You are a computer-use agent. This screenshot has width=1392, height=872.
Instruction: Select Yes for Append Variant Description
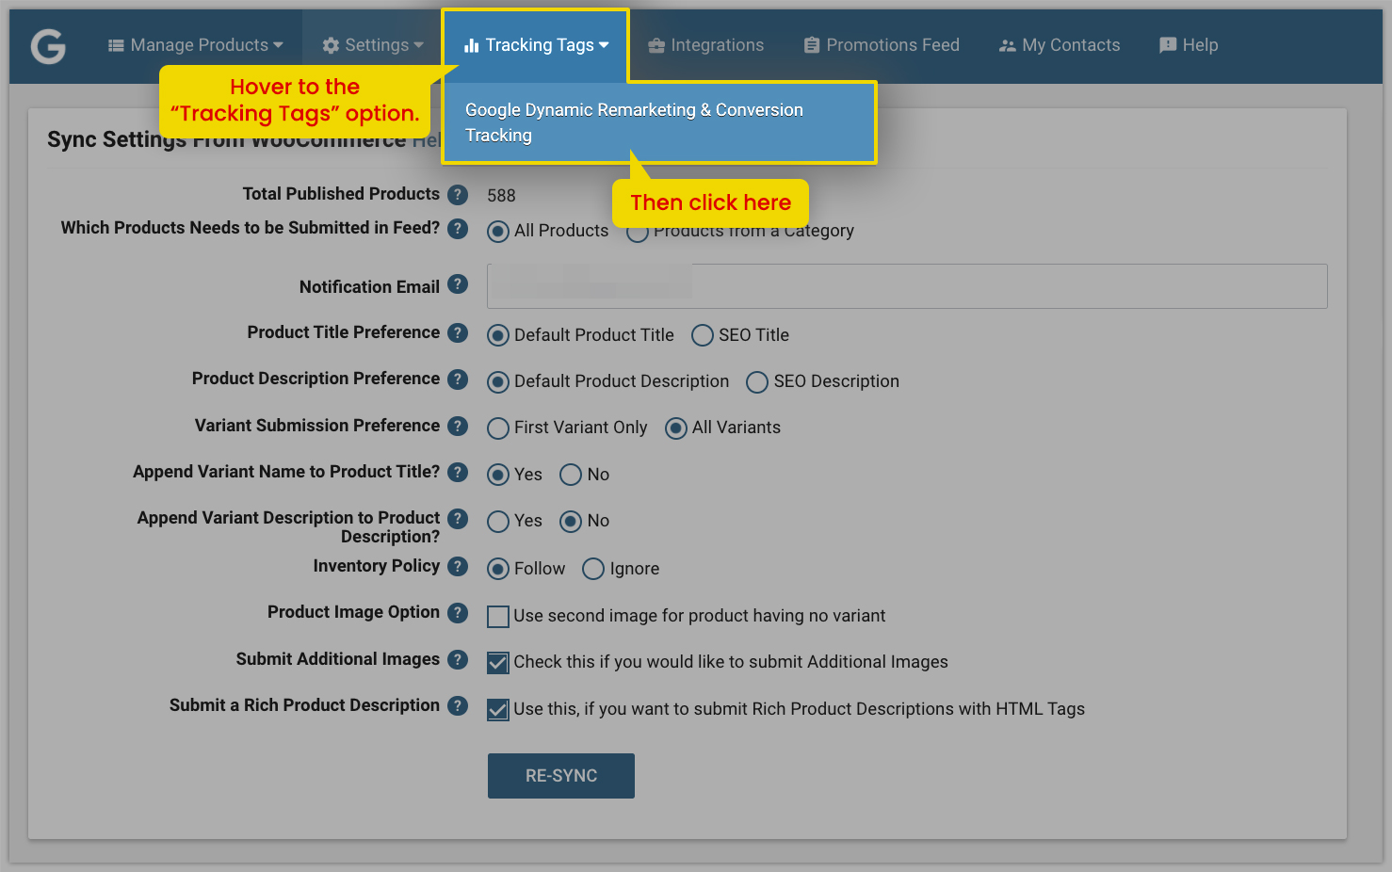click(498, 522)
